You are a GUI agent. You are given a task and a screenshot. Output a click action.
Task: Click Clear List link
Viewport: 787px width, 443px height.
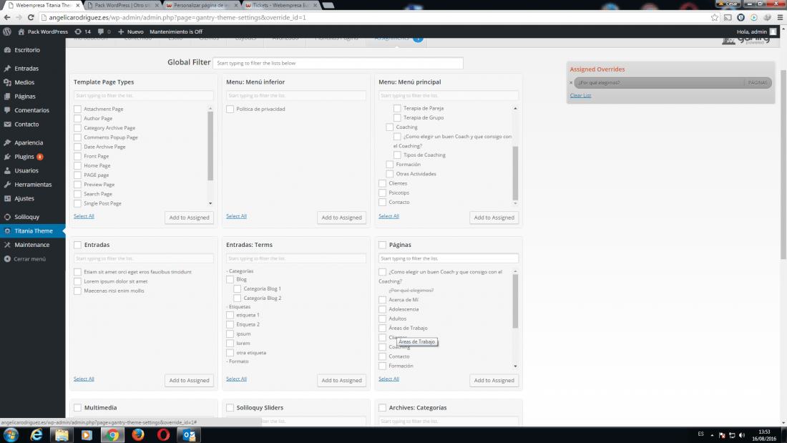(580, 95)
